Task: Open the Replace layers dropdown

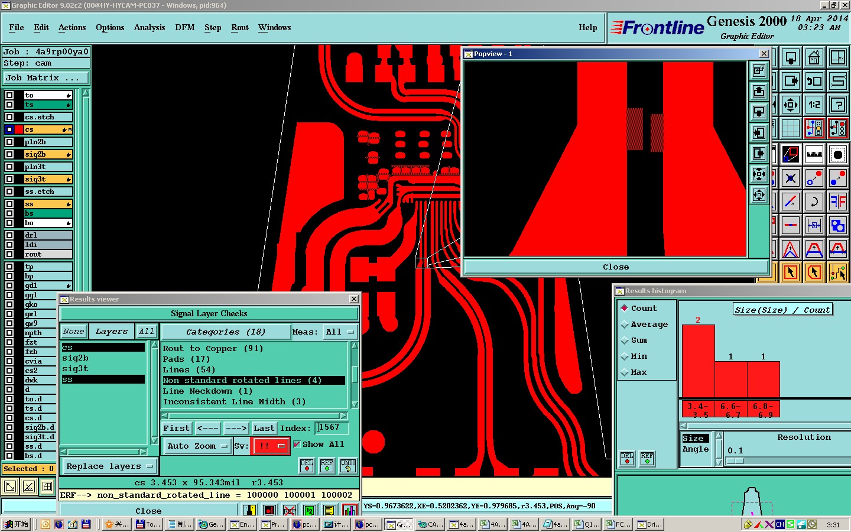Action: 109,466
